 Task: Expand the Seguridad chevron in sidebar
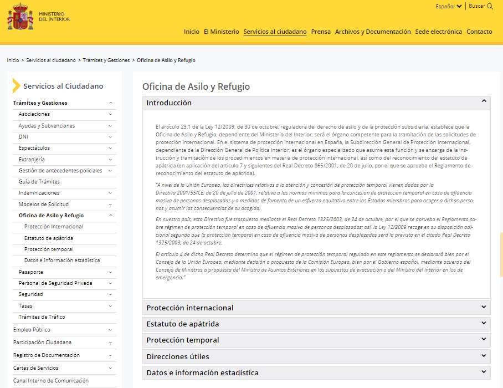pos(110,294)
